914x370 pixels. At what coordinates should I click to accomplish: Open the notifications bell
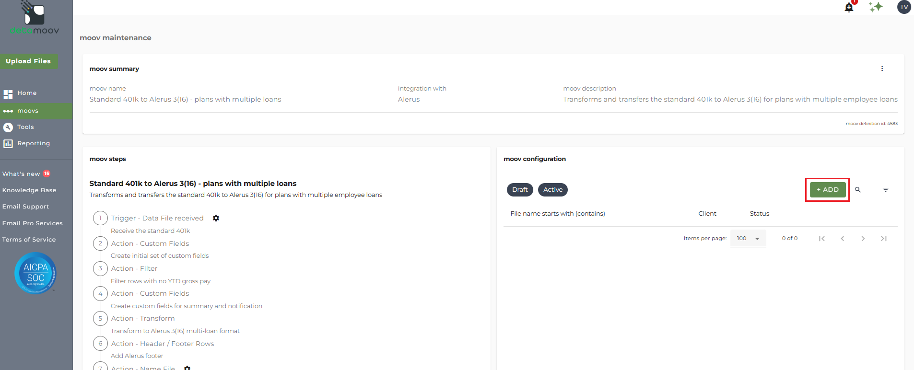[x=849, y=7]
